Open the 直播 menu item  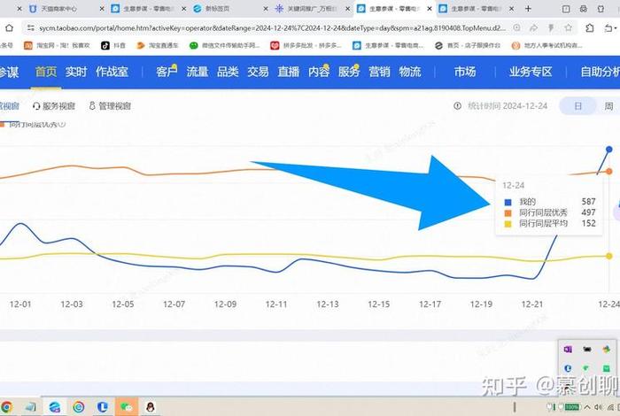click(288, 72)
